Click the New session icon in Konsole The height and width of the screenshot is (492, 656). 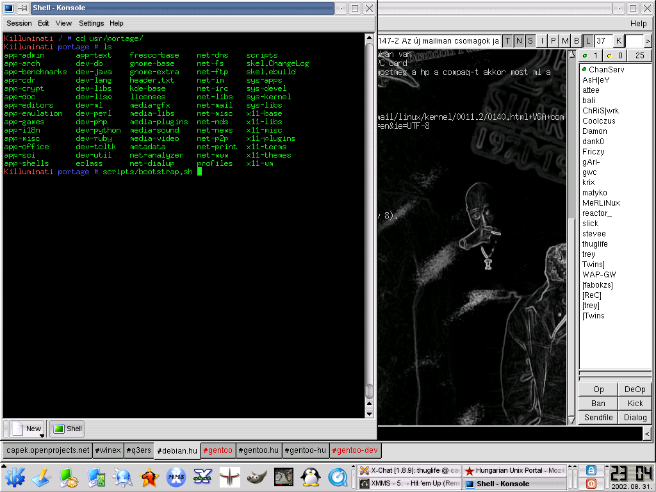click(17, 429)
